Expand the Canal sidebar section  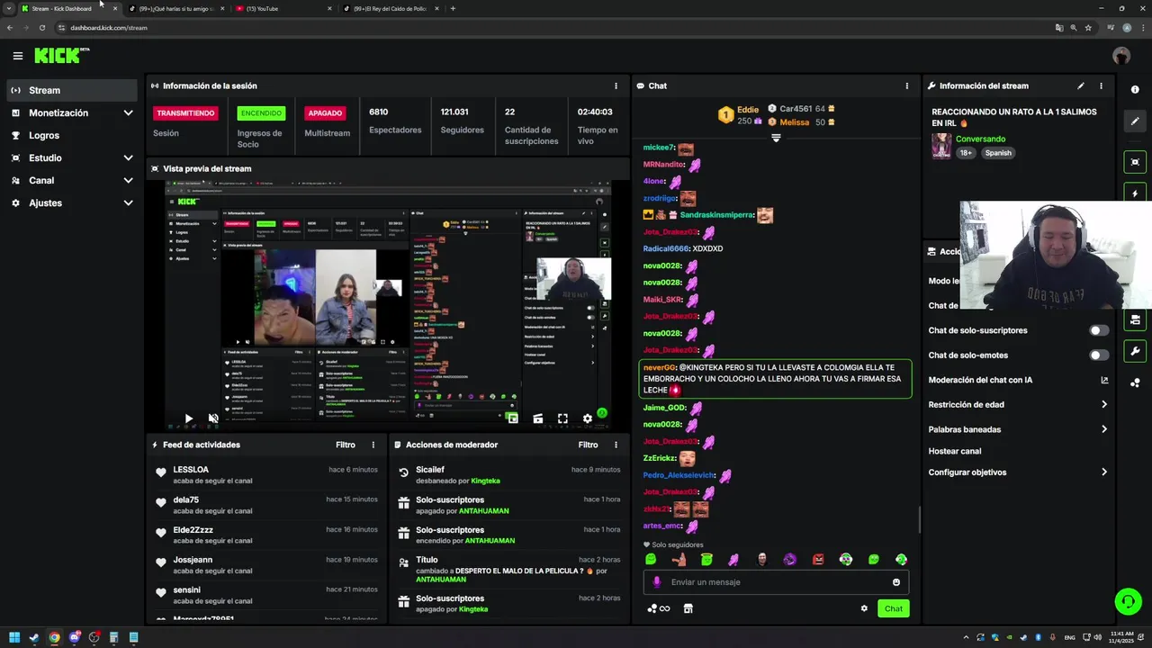pos(128,181)
